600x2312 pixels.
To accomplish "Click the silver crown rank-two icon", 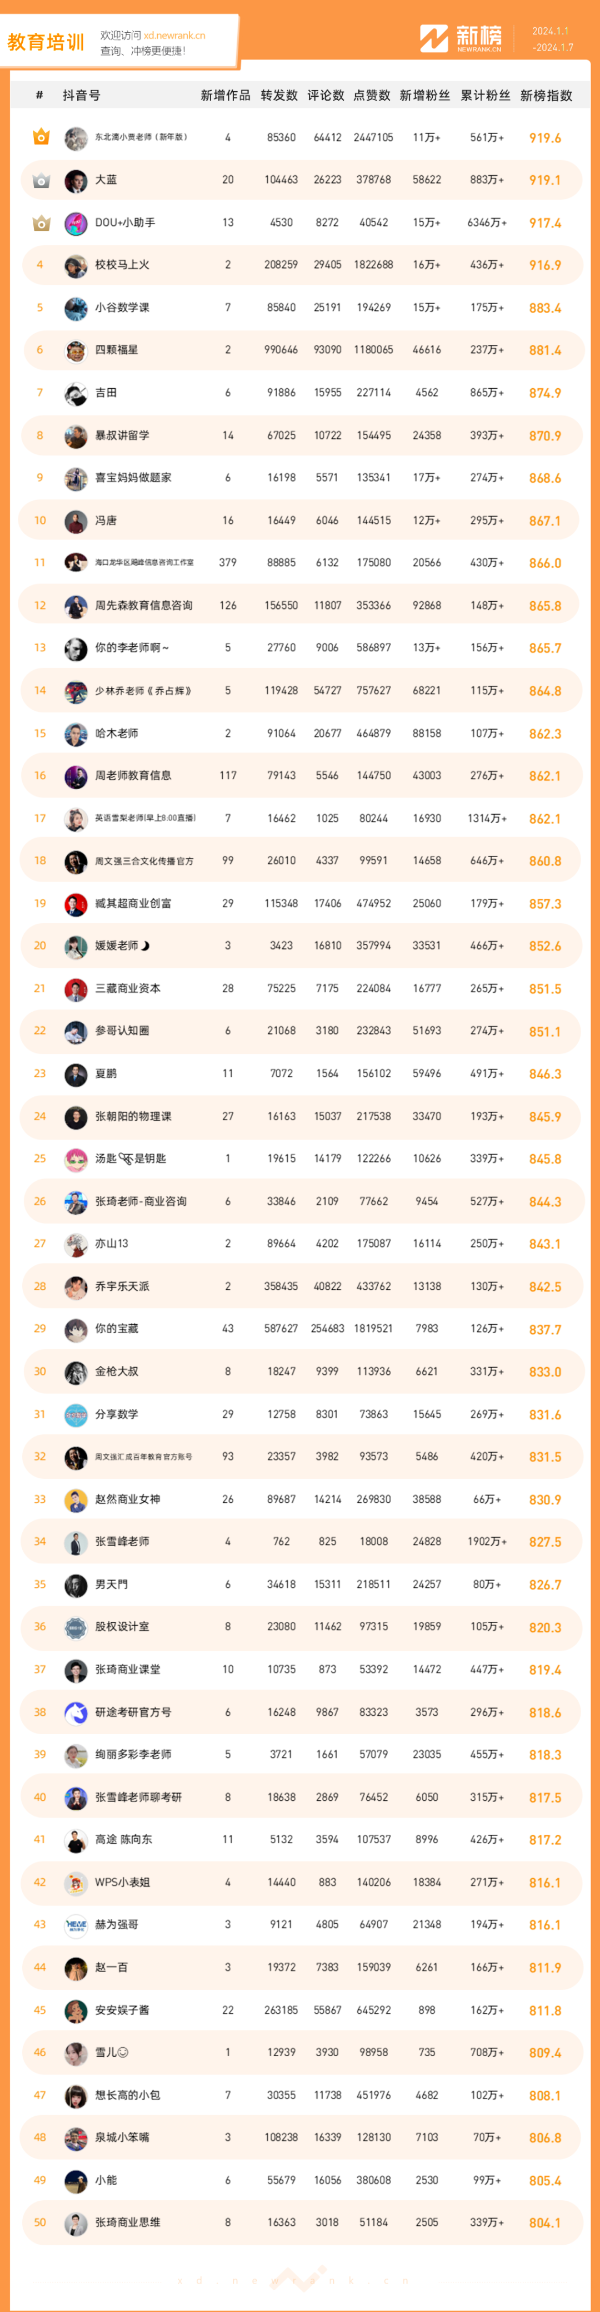I will click(x=41, y=180).
